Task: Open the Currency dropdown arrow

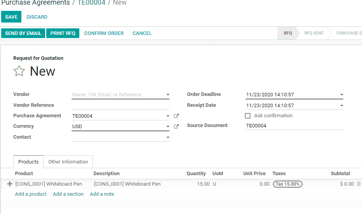Action: click(x=168, y=126)
